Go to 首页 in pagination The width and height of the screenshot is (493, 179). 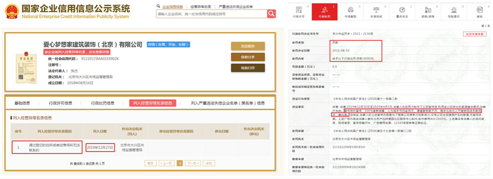[150, 163]
